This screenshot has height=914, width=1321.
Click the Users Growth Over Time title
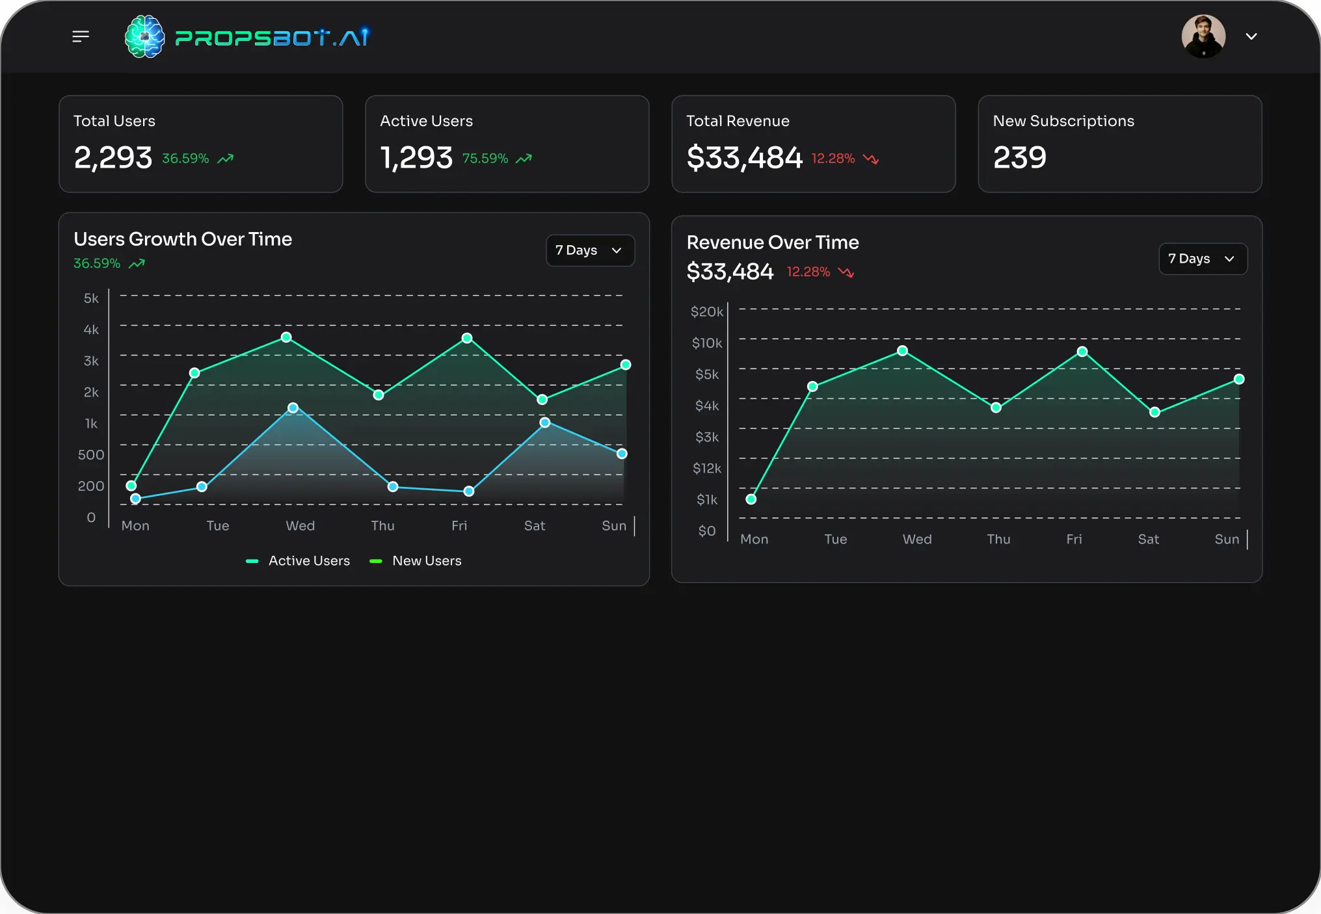[x=183, y=239]
